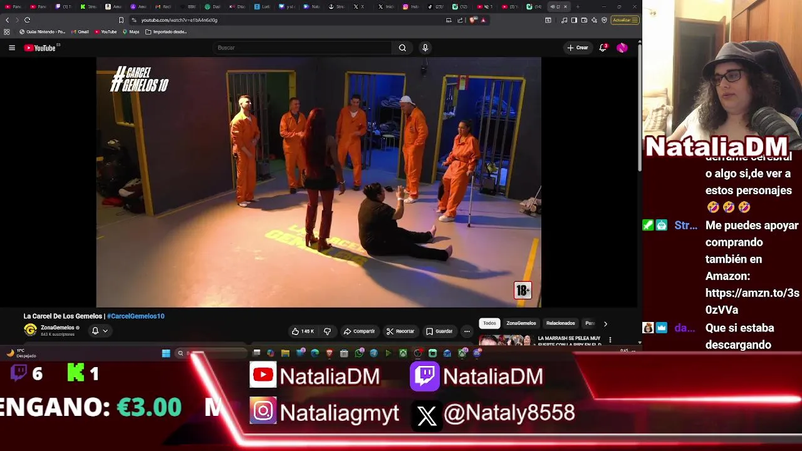The image size is (802, 451).
Task: Open the Brave Leo AI sparkle icon
Action: tap(594, 20)
